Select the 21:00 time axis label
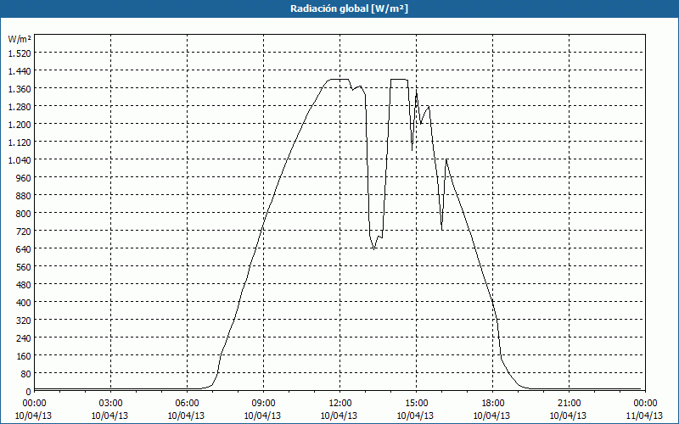Image resolution: width=679 pixels, height=424 pixels. tap(569, 404)
